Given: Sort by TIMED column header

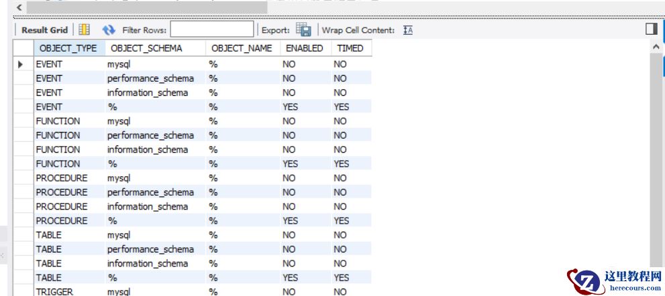Looking at the screenshot, I should [x=351, y=48].
